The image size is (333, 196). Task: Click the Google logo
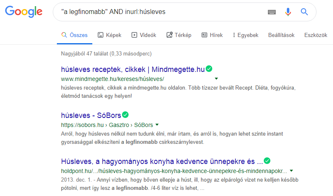coord(24,12)
